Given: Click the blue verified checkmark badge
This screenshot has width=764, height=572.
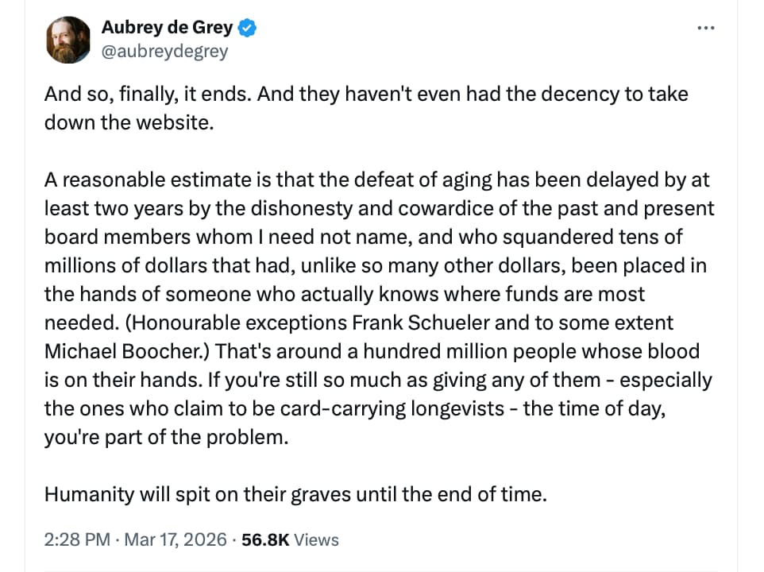Looking at the screenshot, I should 248,28.
